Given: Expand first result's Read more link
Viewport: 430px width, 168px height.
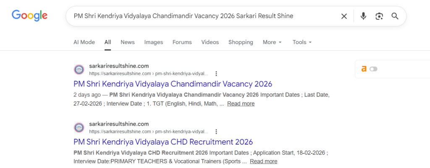Looking at the screenshot, I should (241, 104).
